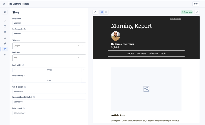Click By Buma Bhurman byline
Viewport: 205px width, 125px height.
click(x=122, y=44)
